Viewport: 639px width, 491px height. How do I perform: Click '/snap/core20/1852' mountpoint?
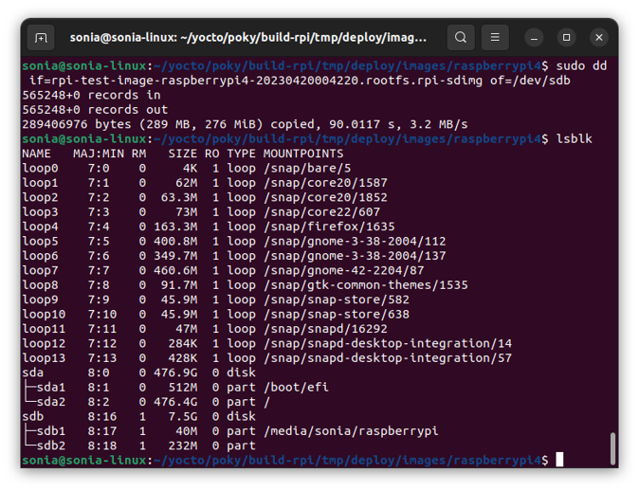pos(325,198)
